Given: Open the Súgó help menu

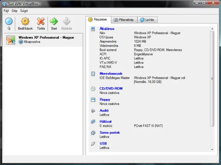Looking at the screenshot, I should click(24, 11).
